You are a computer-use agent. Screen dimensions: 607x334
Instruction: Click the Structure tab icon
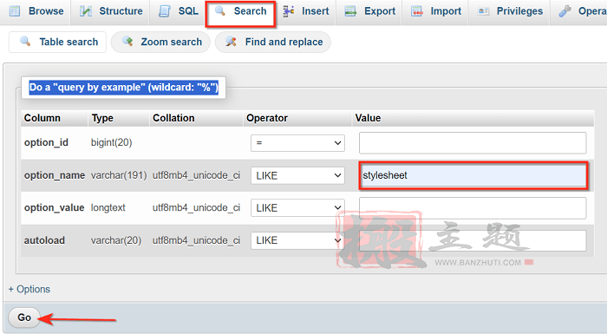(86, 11)
